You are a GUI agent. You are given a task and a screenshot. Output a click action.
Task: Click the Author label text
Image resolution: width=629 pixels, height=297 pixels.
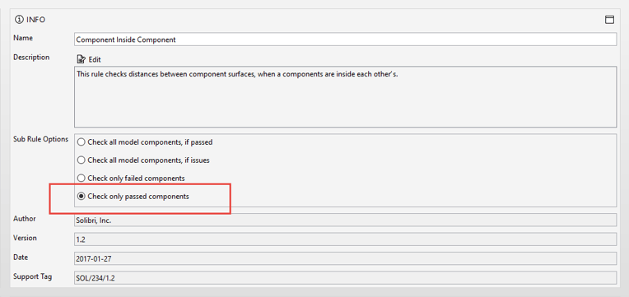[25, 219]
